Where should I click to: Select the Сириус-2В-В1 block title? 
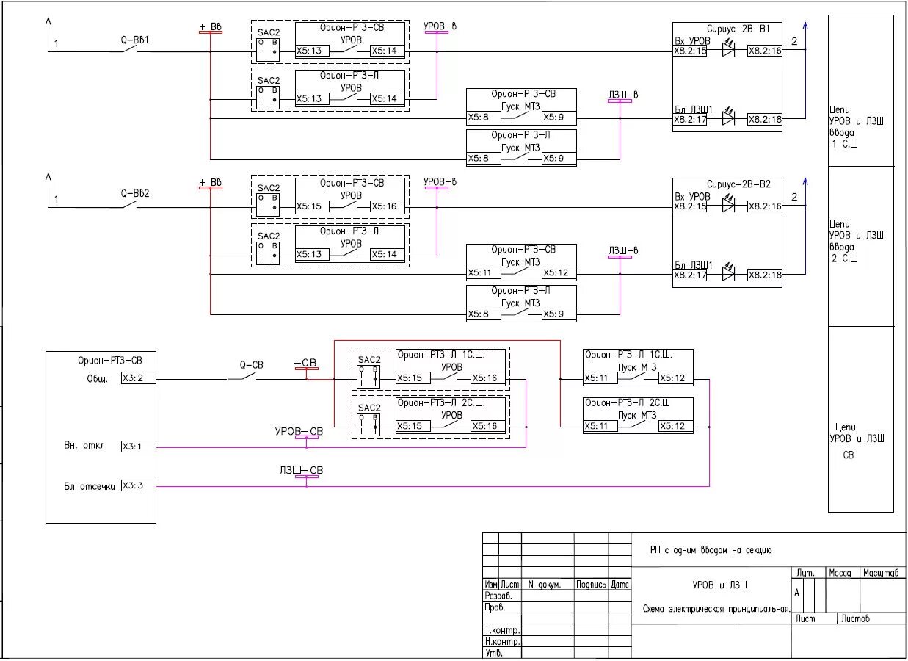coord(738,28)
